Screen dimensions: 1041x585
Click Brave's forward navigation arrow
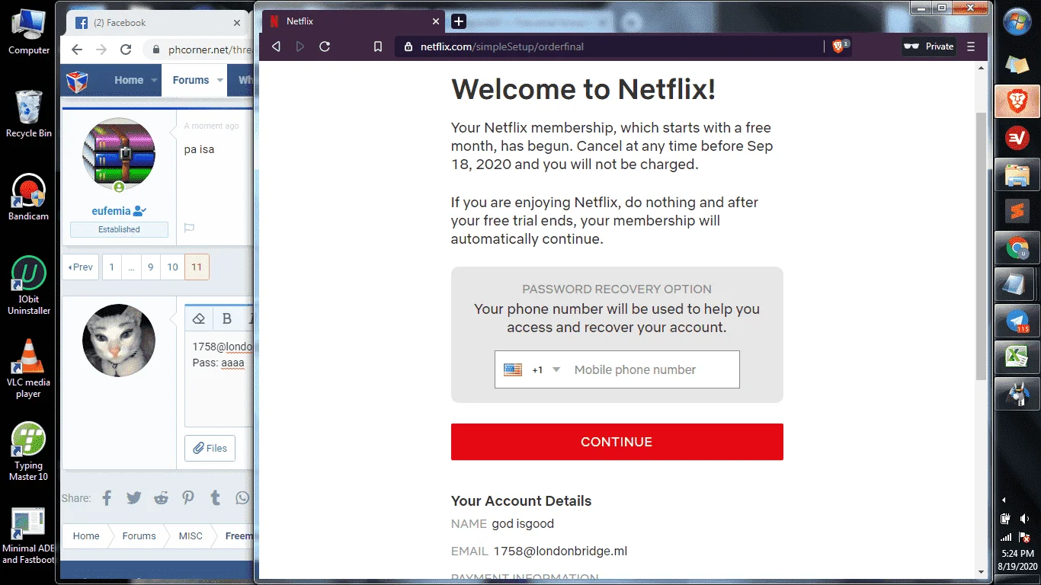(x=300, y=46)
